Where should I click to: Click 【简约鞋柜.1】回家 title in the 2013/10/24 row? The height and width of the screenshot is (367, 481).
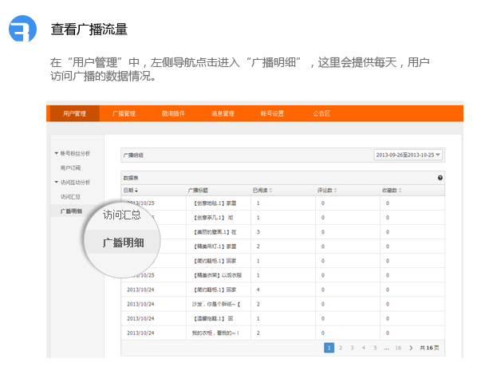coord(215,290)
